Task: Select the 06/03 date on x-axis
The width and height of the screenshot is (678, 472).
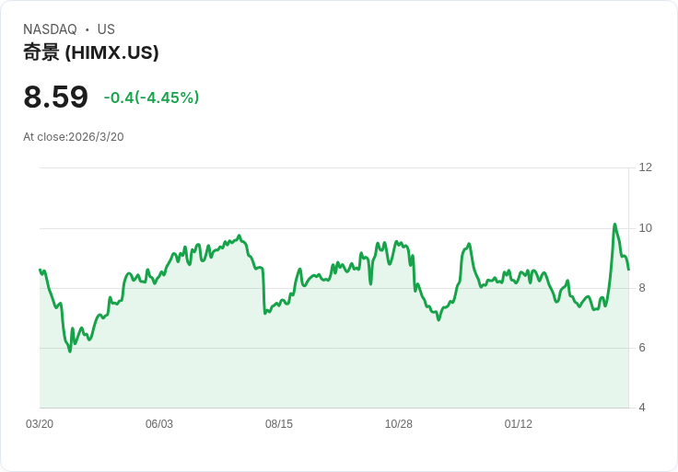Action: click(159, 424)
